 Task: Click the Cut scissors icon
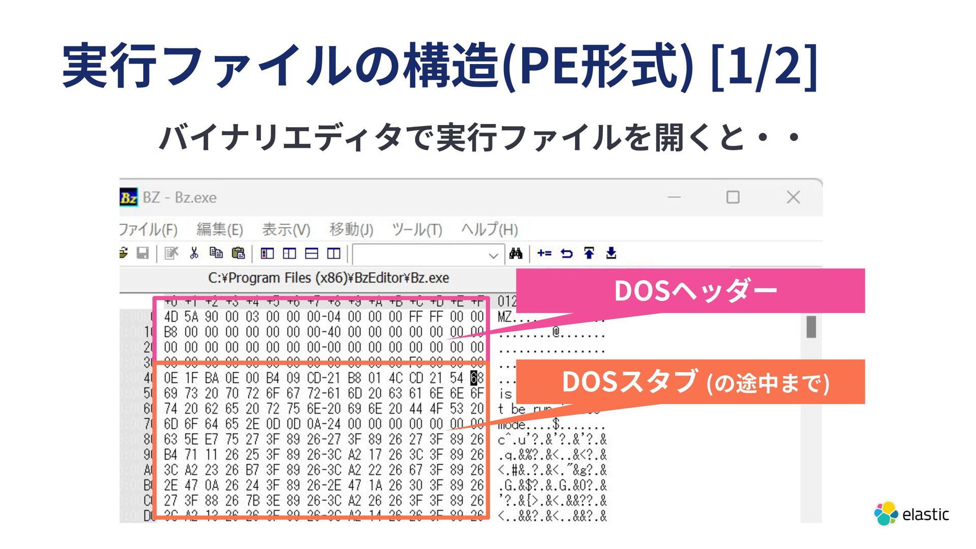coord(194,253)
